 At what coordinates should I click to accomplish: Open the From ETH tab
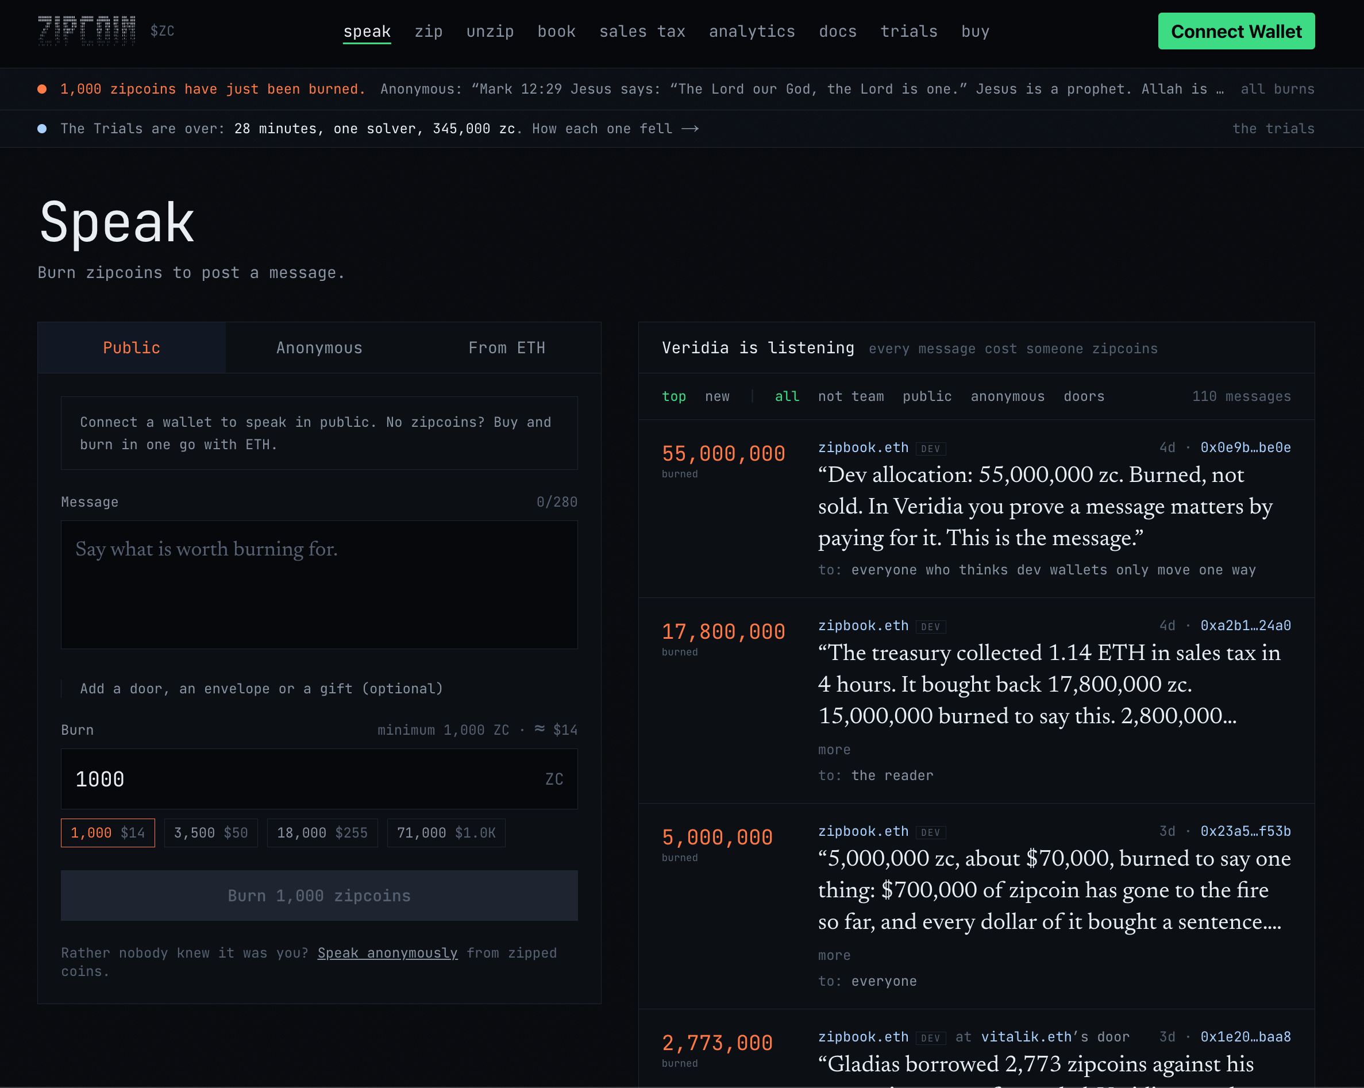click(x=507, y=348)
